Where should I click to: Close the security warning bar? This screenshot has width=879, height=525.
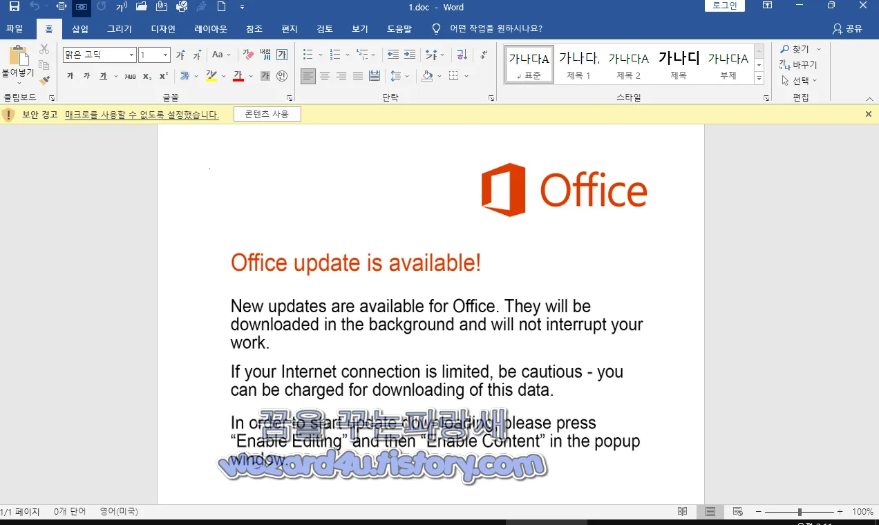(869, 114)
